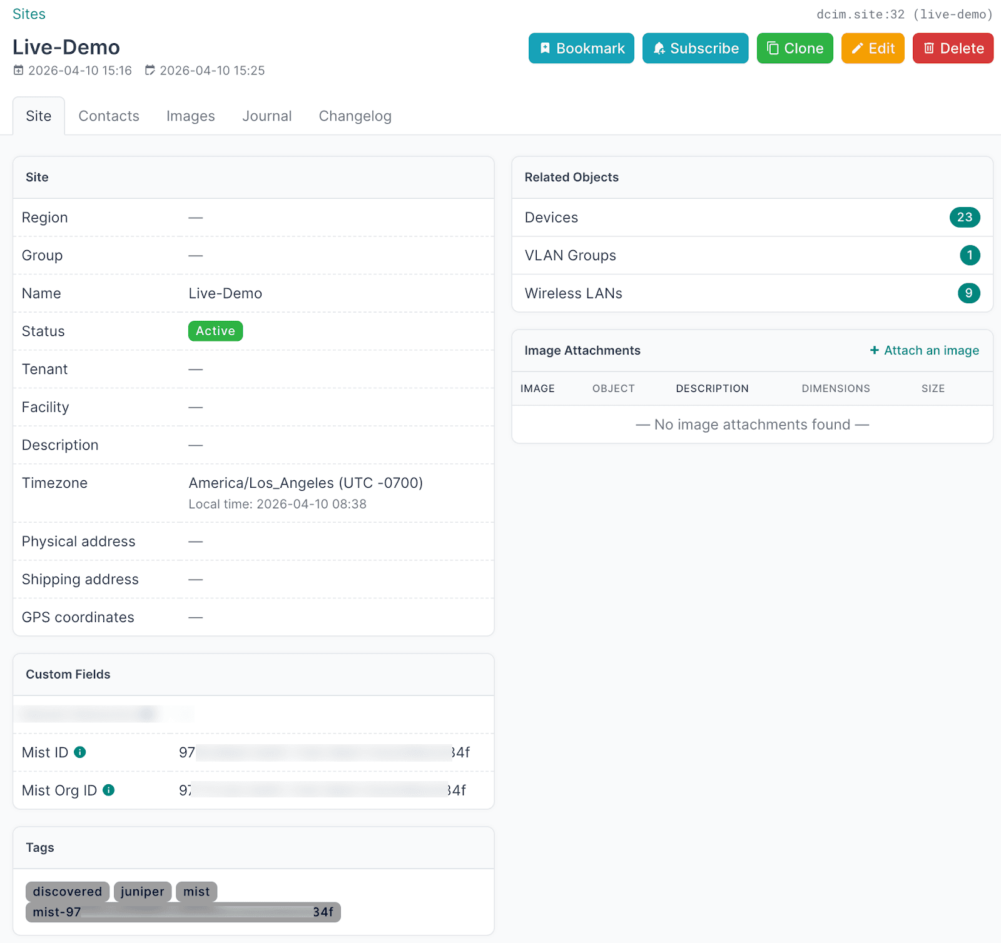This screenshot has height=943, width=1001.
Task: Open the Wireless LANs count badge
Action: [x=968, y=293]
